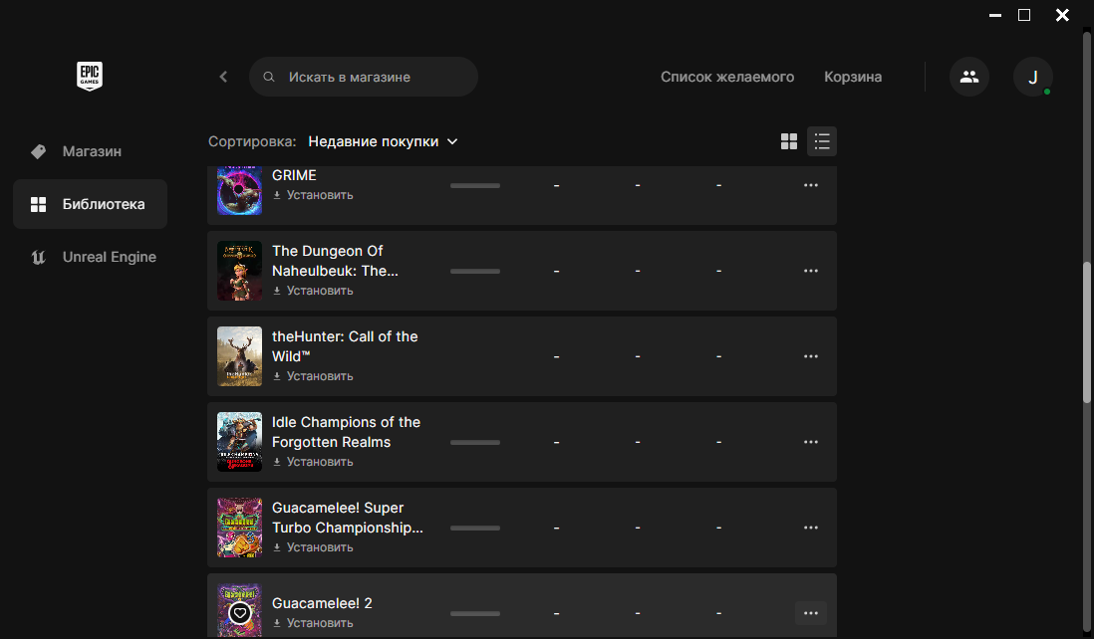Open Список желаемого wishlist link
Image resolution: width=1094 pixels, height=639 pixels.
coord(727,77)
